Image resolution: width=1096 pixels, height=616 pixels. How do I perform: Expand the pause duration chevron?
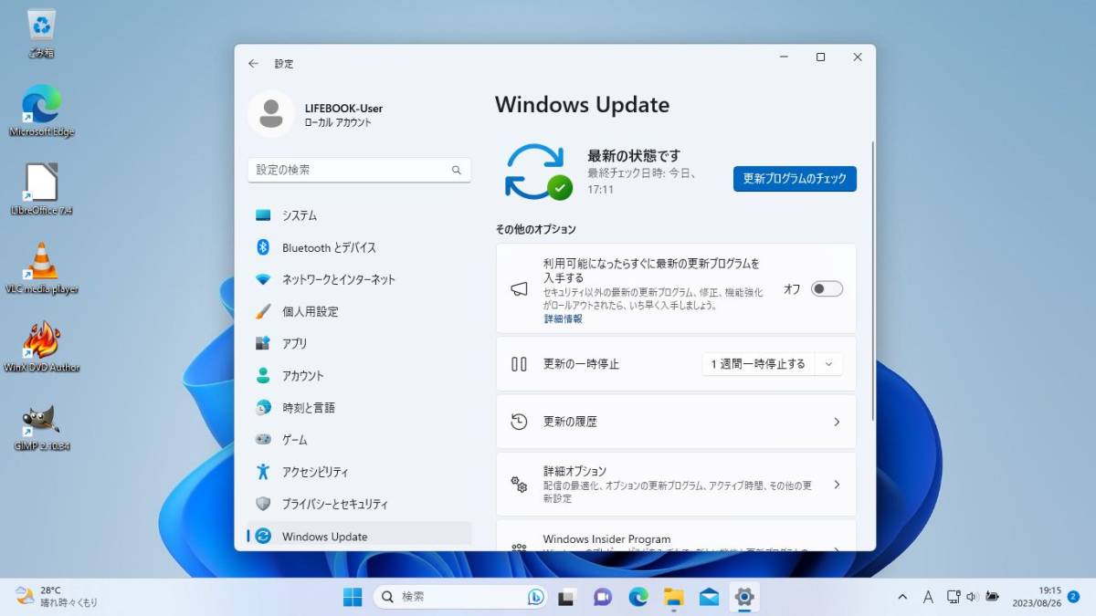point(828,363)
